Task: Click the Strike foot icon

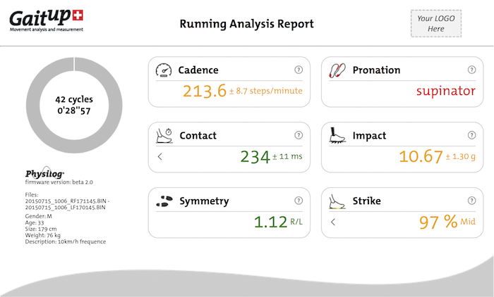Action: tap(337, 201)
